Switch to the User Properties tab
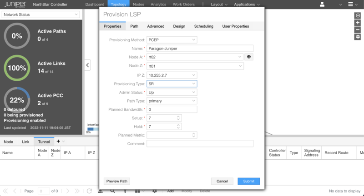The image size is (364, 196). (x=236, y=26)
